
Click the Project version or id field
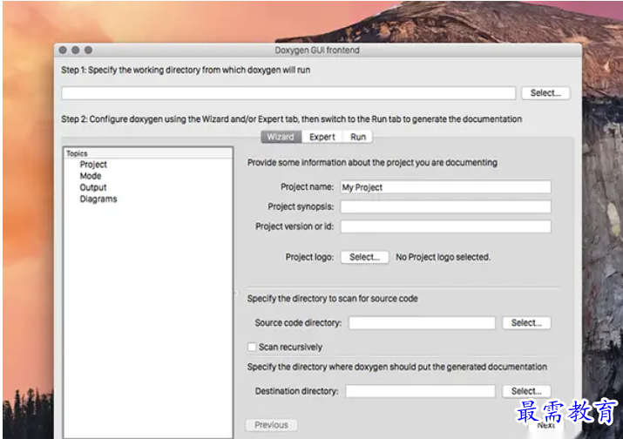445,226
